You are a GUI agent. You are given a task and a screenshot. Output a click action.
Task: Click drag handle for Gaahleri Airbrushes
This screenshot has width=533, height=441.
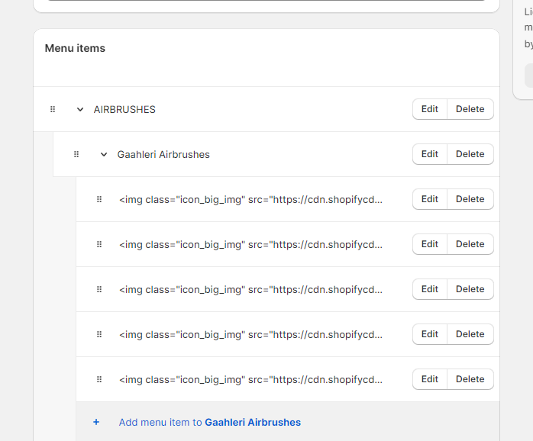tap(76, 155)
